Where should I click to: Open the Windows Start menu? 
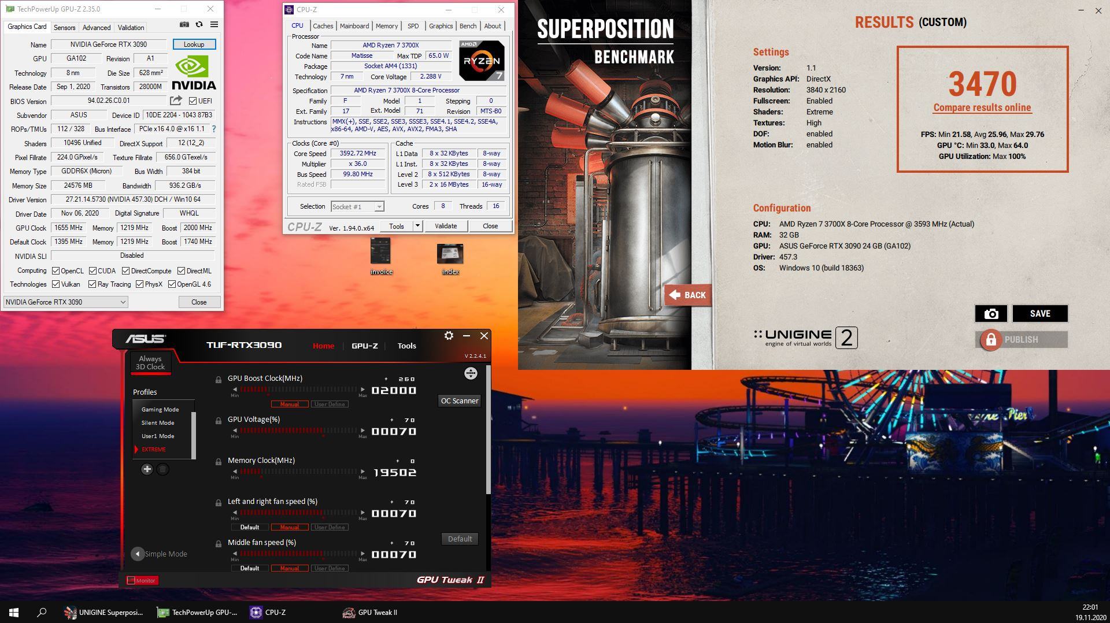14,612
